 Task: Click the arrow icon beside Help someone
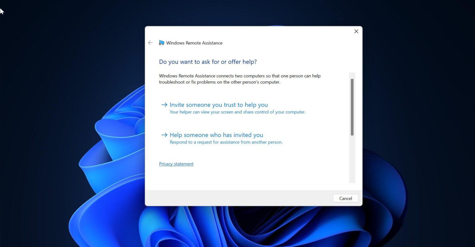(x=164, y=135)
